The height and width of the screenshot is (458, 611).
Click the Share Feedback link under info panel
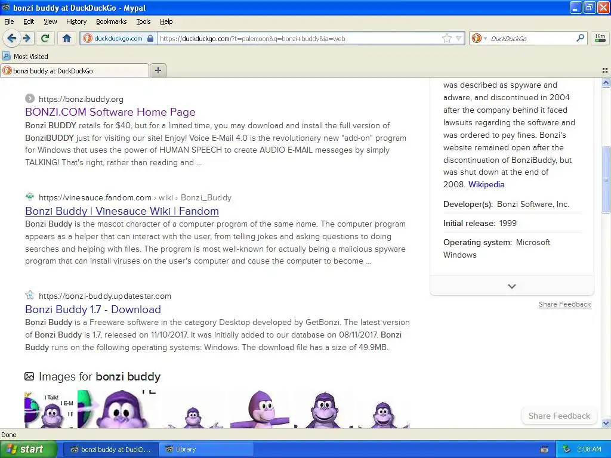tap(564, 304)
